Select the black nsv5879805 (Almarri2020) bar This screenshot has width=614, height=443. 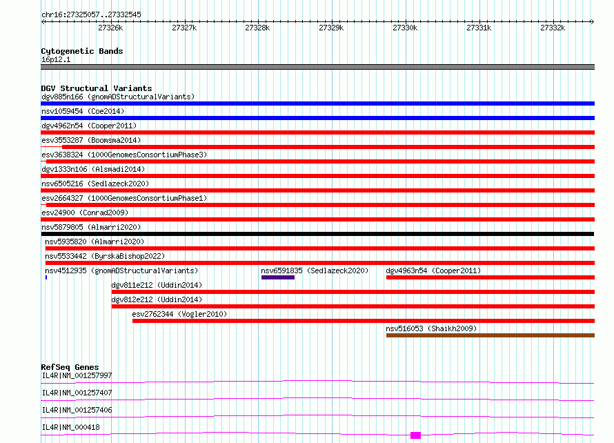click(x=317, y=234)
